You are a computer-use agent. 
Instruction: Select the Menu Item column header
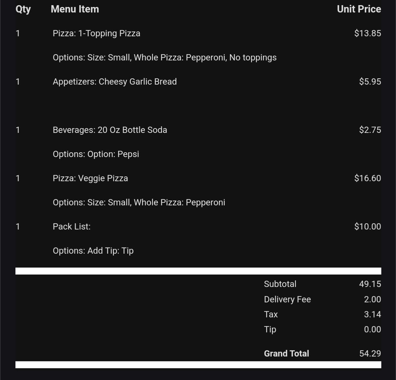click(75, 9)
